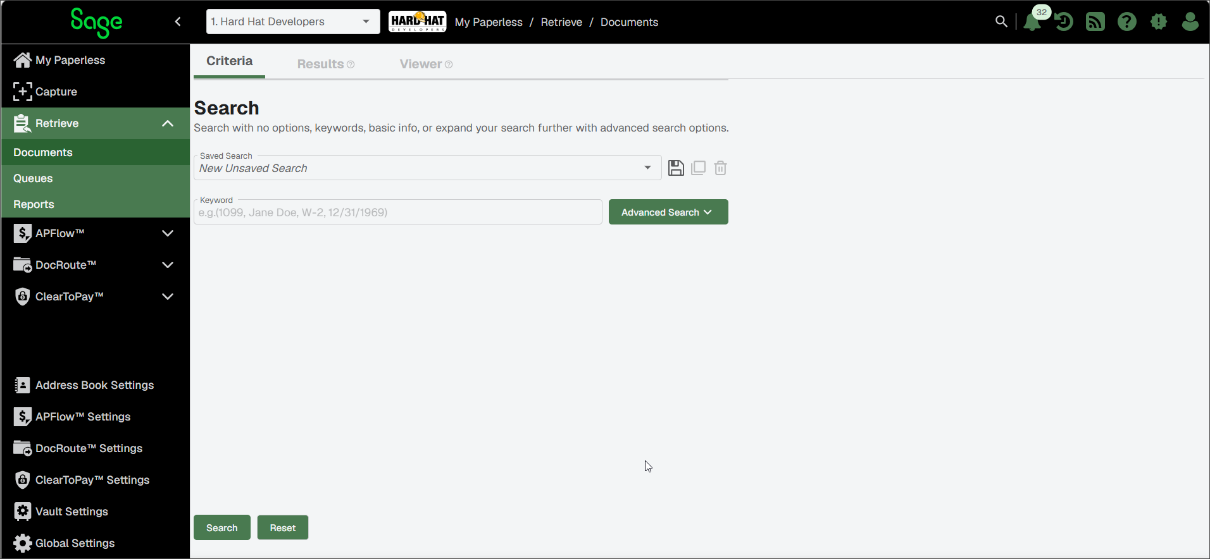This screenshot has width=1210, height=559.
Task: Open the user profile icon
Action: pos(1190,21)
